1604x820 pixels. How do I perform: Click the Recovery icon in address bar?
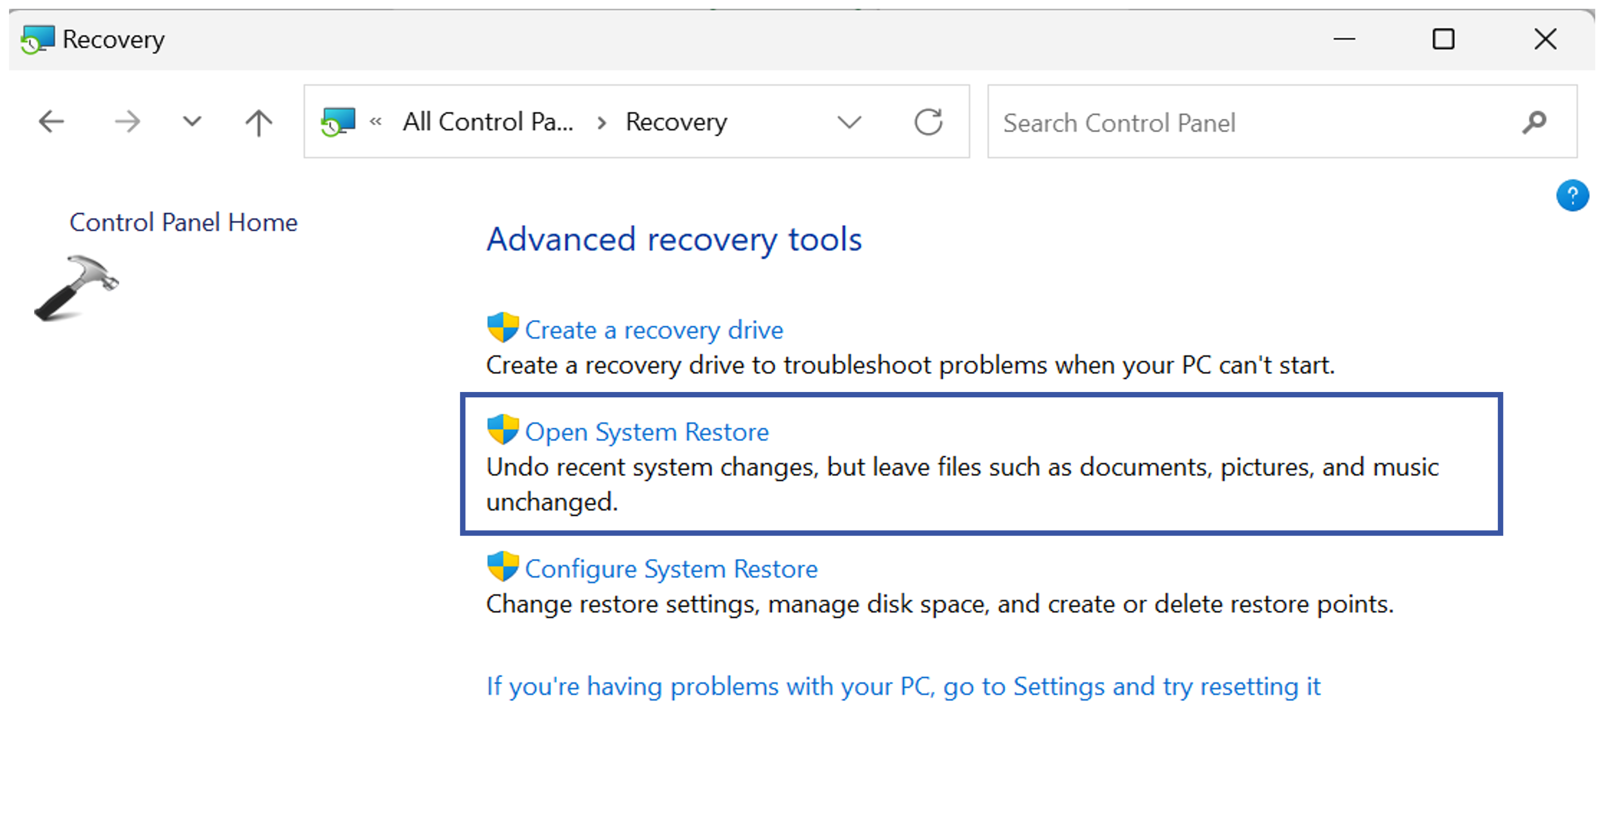click(x=338, y=122)
